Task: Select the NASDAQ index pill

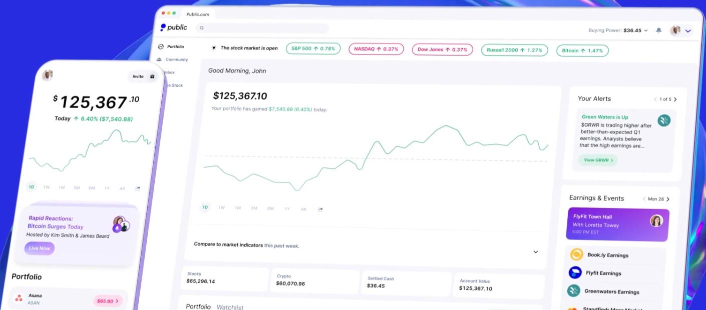Action: click(376, 49)
